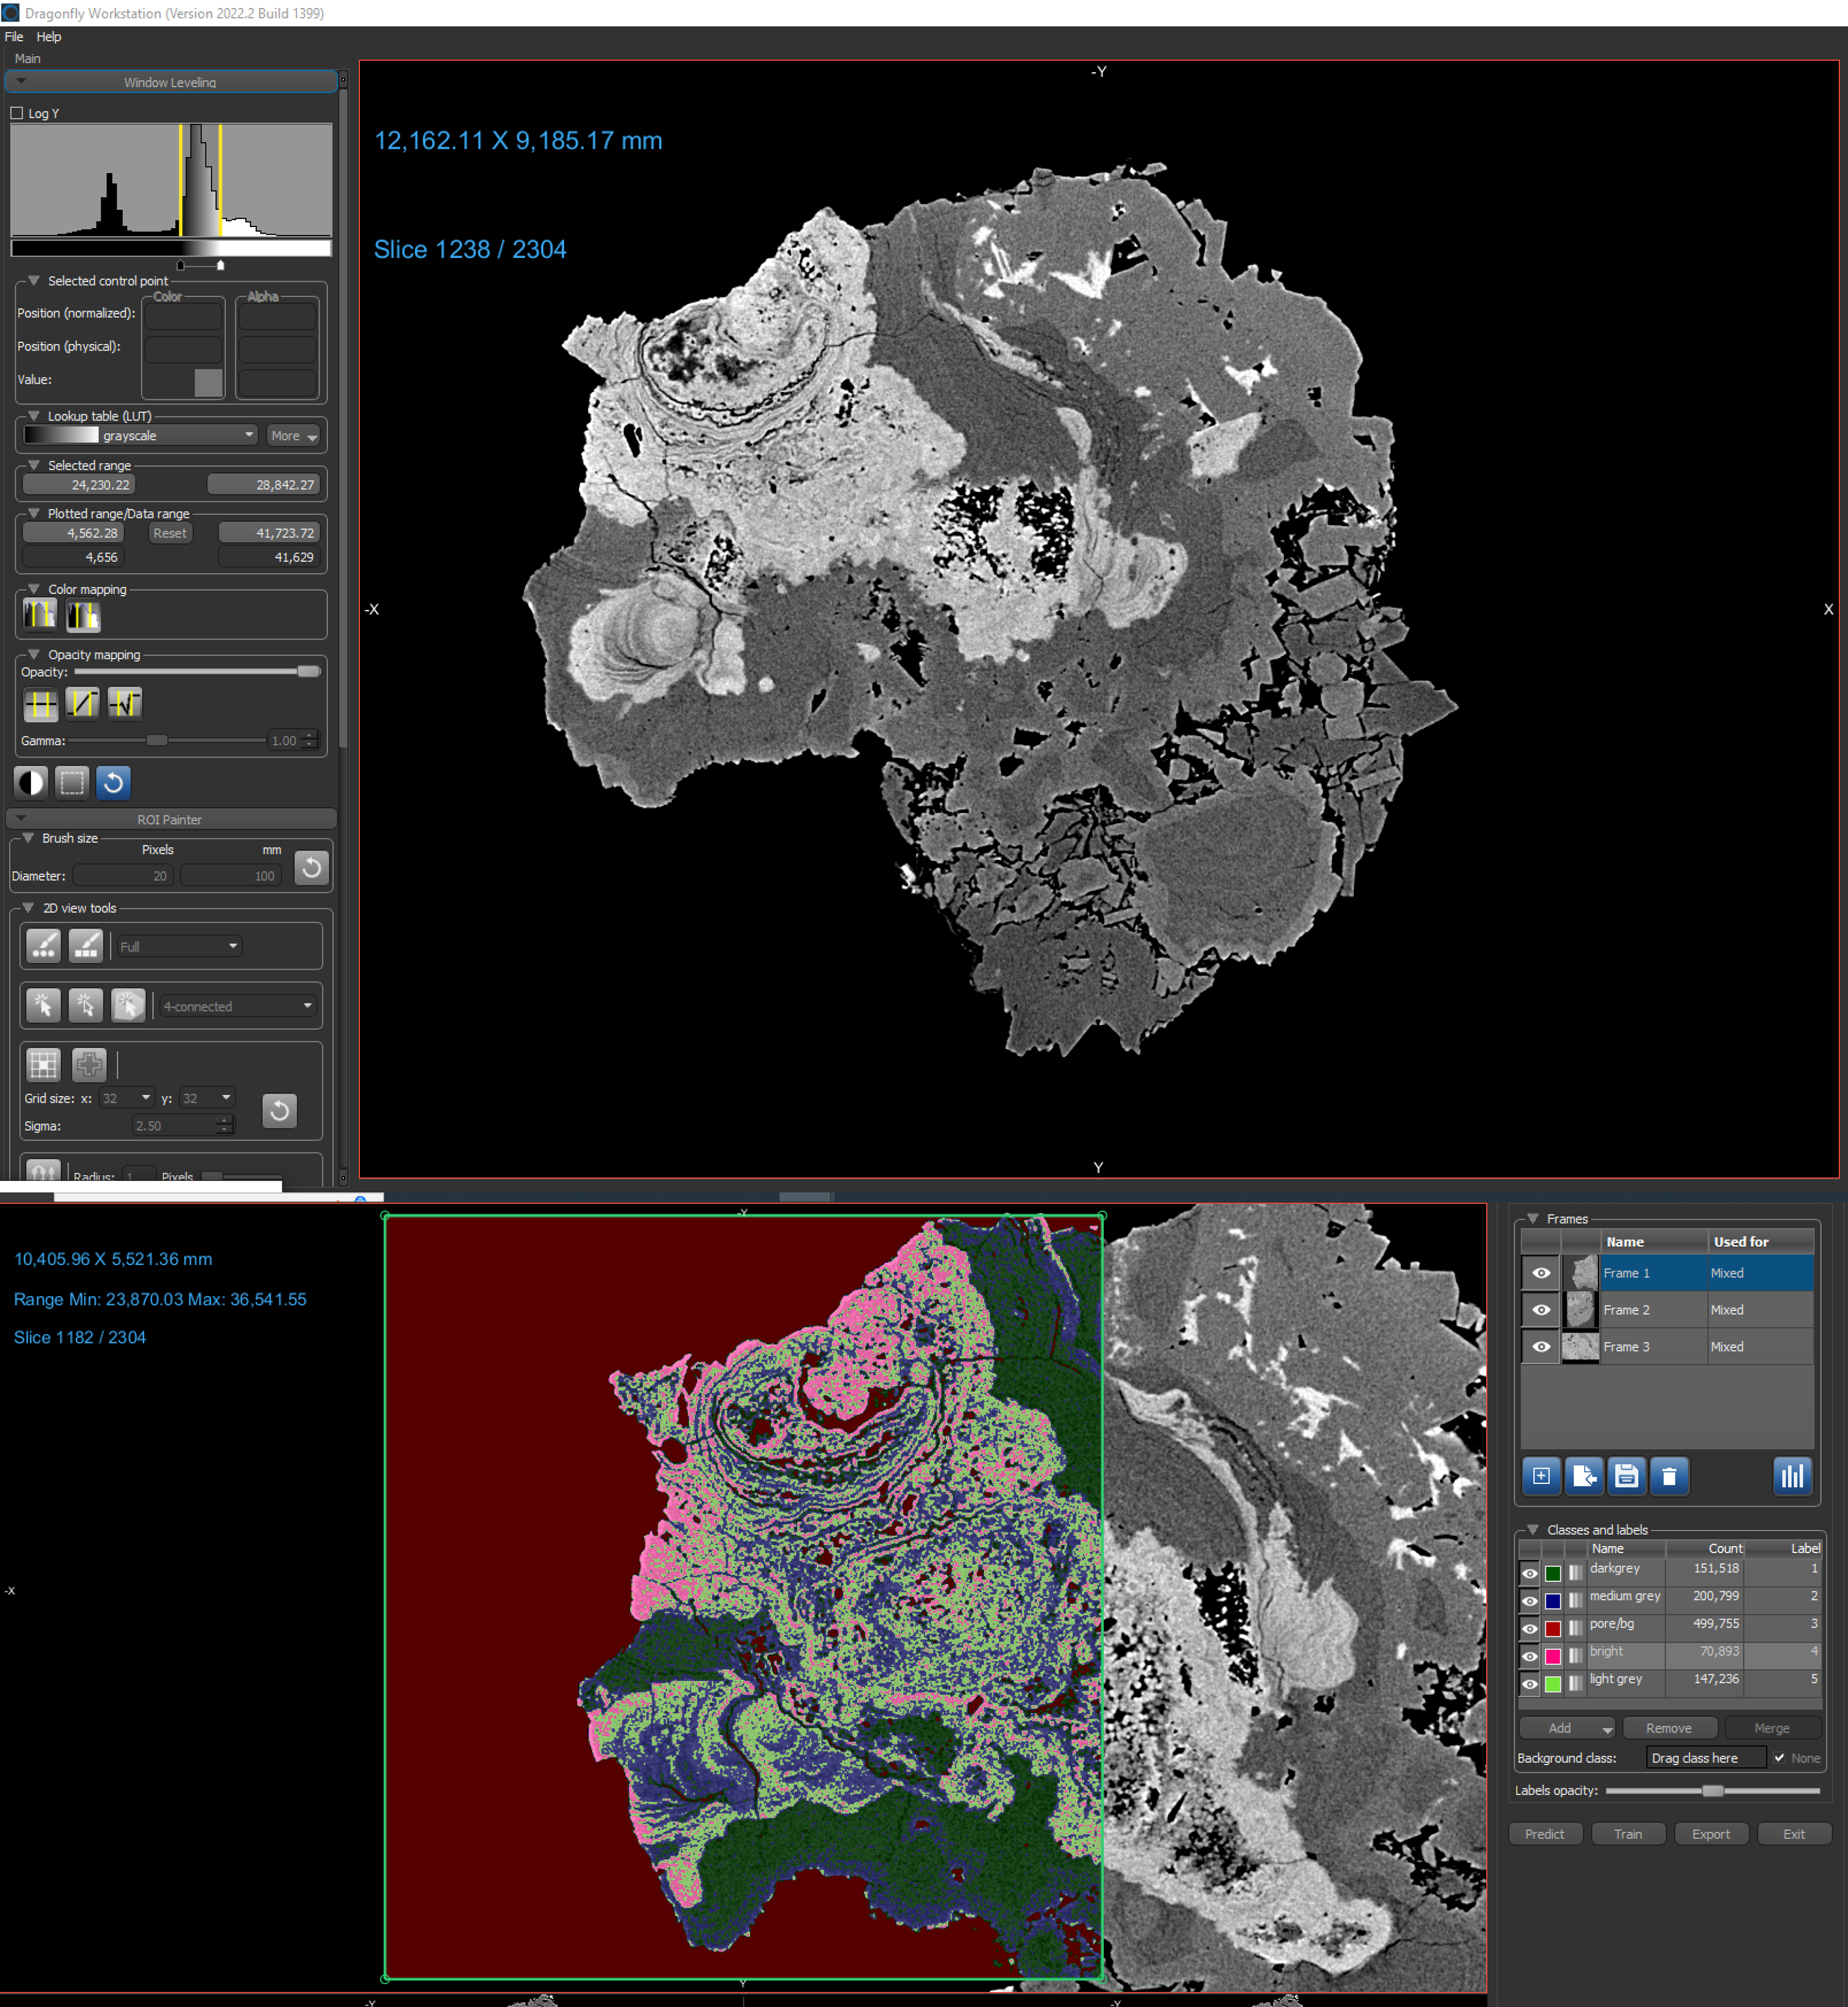Viewport: 1848px width, 2007px height.
Task: Click the pattern icon in pore/bg row
Action: click(x=1576, y=1628)
